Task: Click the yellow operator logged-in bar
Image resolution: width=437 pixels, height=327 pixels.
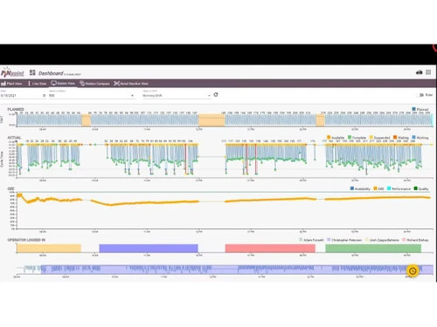Action: pos(49,249)
